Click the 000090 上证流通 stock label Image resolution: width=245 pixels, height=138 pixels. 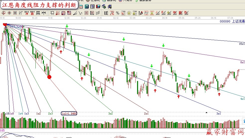tap(231, 21)
